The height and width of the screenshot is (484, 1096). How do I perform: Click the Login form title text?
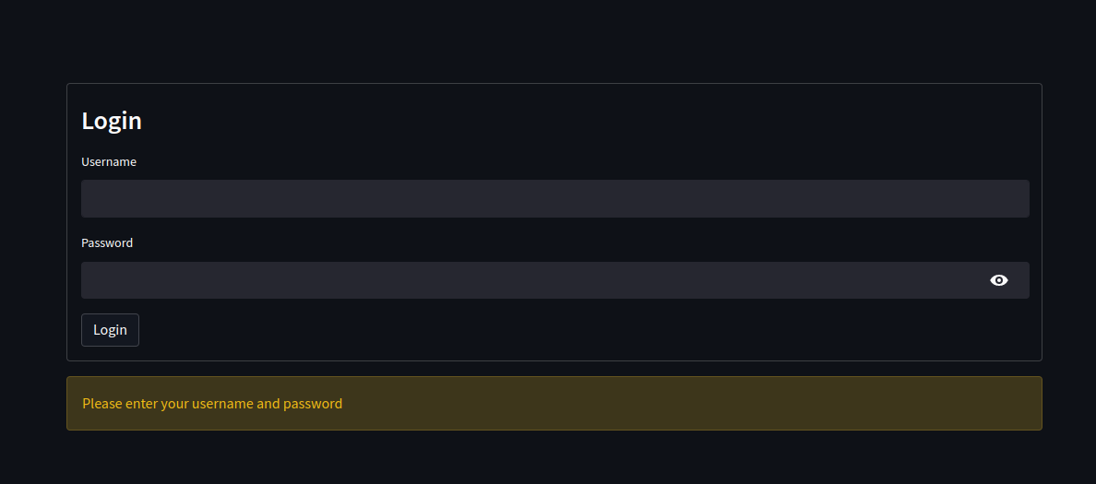tap(112, 121)
